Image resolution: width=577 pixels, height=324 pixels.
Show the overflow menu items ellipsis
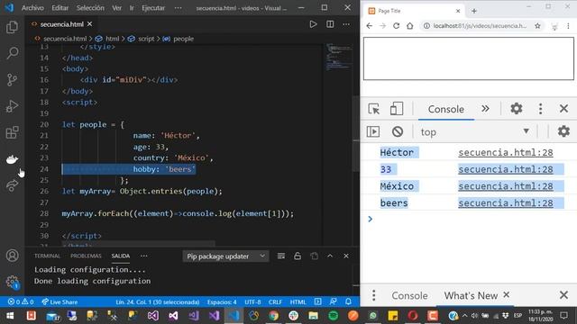(179, 8)
